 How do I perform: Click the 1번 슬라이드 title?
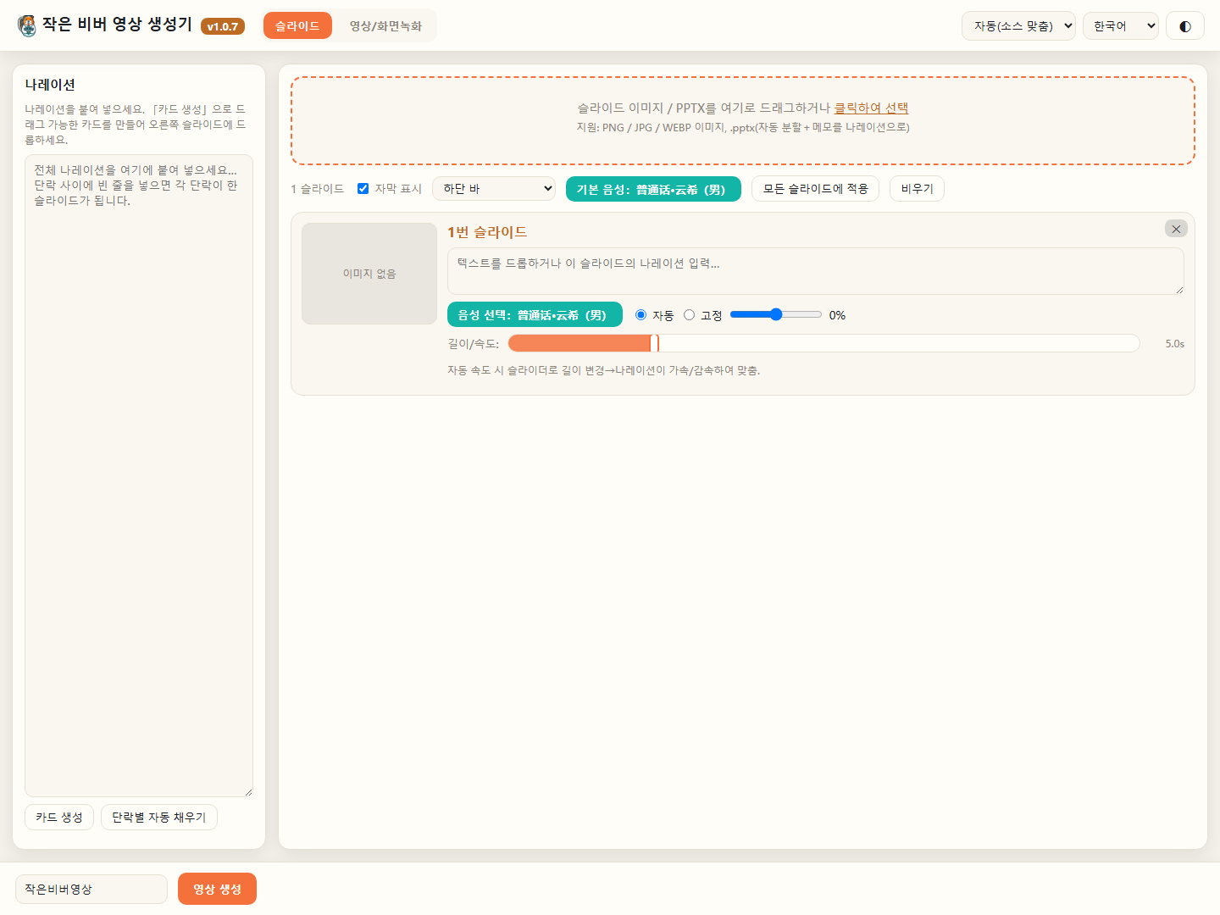tap(487, 232)
